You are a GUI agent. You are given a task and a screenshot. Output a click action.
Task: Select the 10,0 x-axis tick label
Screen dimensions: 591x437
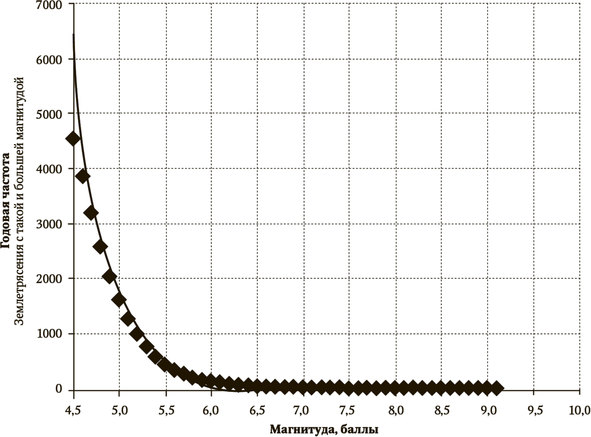(580, 410)
